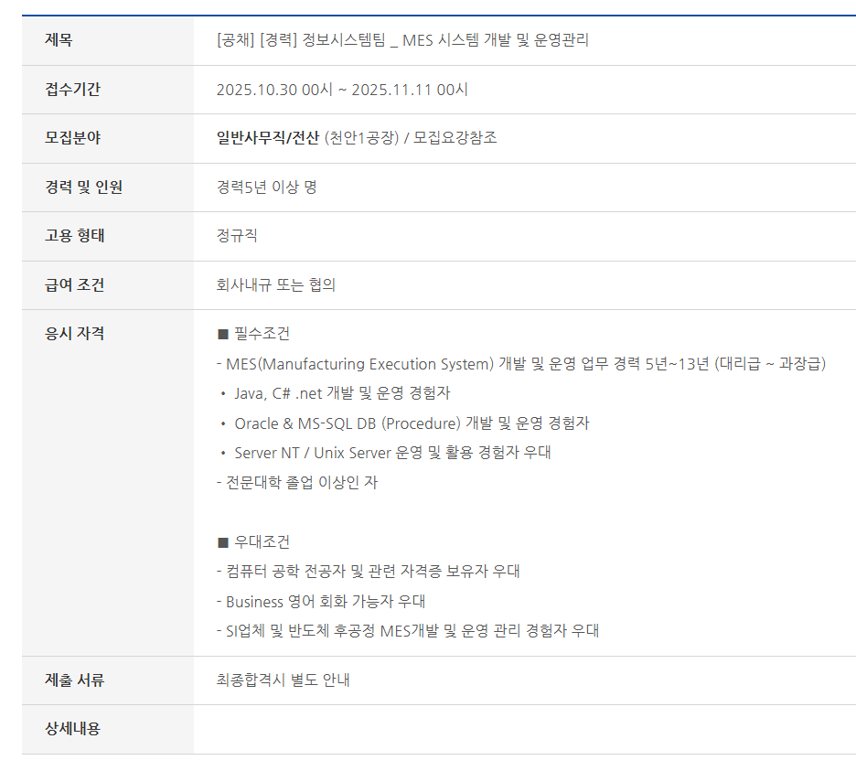Click the 전문대학 졸업 이상인 자 line
Screen dimensions: 856x771
(x=296, y=482)
